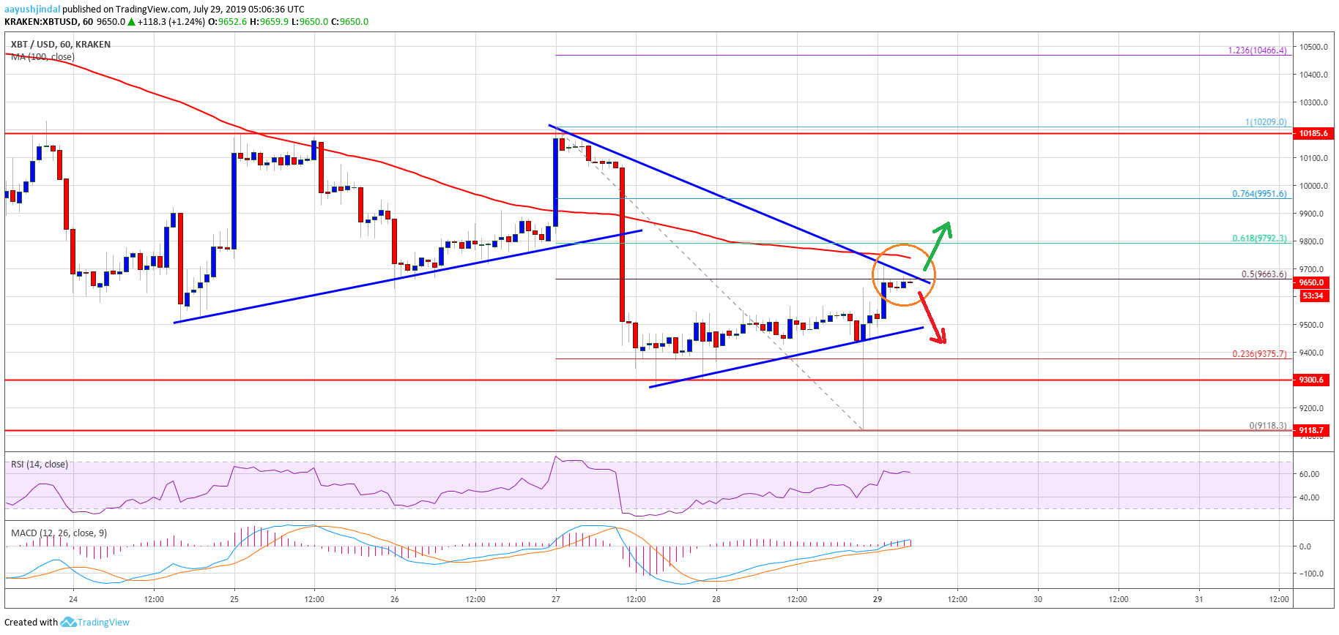The width and height of the screenshot is (1339, 635).
Task: Click the MACD 0.0 axis value
Action: tap(1305, 546)
